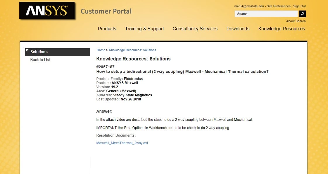Click the IMPORTANT Beta Options note
The width and height of the screenshot is (328, 174).
pos(163,128)
